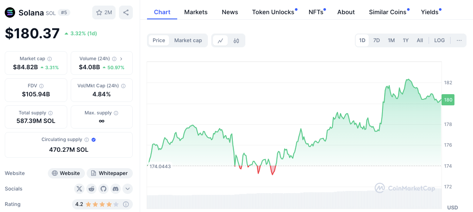Screen dimensions: 473x212
Task: Click the 587.39M SOL total supply value
Action: point(36,121)
